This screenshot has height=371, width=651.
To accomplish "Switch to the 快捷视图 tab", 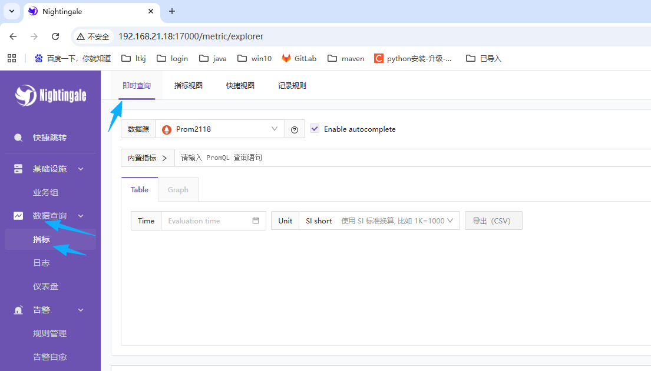I will (x=240, y=86).
